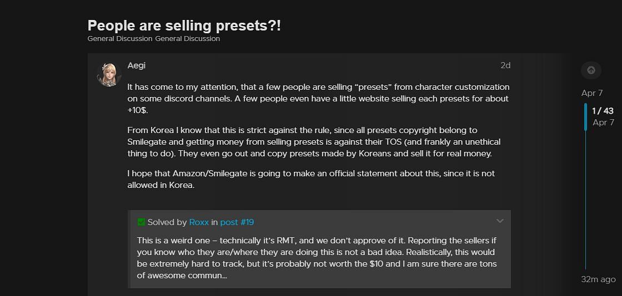Open Roxx's profile link

pos(199,222)
